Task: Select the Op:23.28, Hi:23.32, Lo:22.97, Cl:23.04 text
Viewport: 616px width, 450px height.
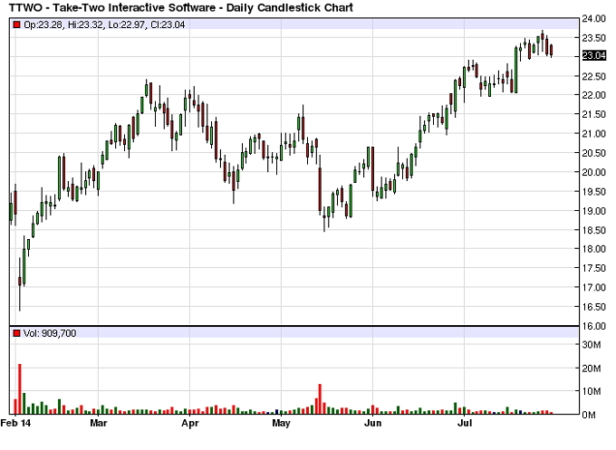Action: pos(104,24)
